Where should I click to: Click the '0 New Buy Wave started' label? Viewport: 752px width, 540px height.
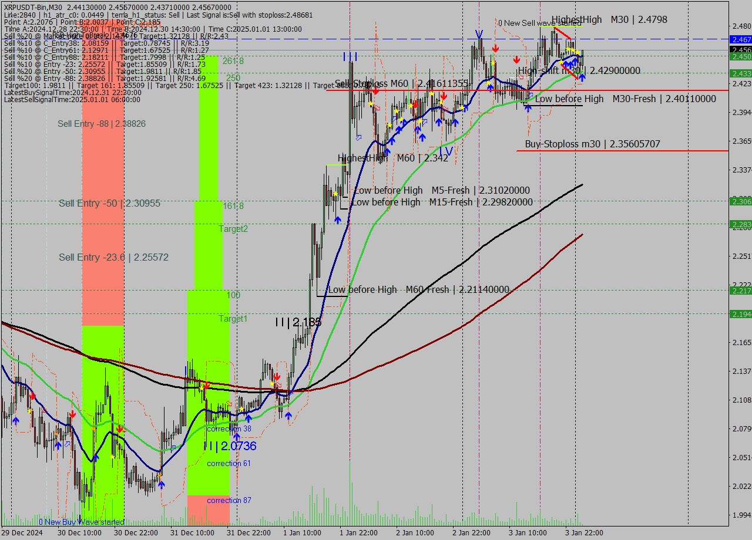(x=82, y=522)
